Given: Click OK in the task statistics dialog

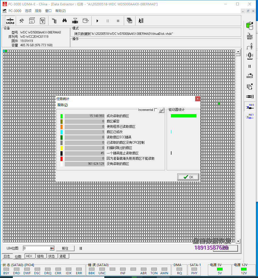Looking at the screenshot, I should [188, 177].
